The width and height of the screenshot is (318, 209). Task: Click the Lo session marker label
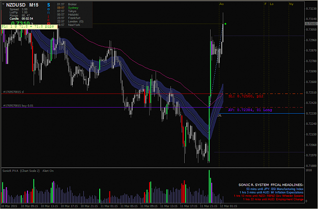click(272, 4)
